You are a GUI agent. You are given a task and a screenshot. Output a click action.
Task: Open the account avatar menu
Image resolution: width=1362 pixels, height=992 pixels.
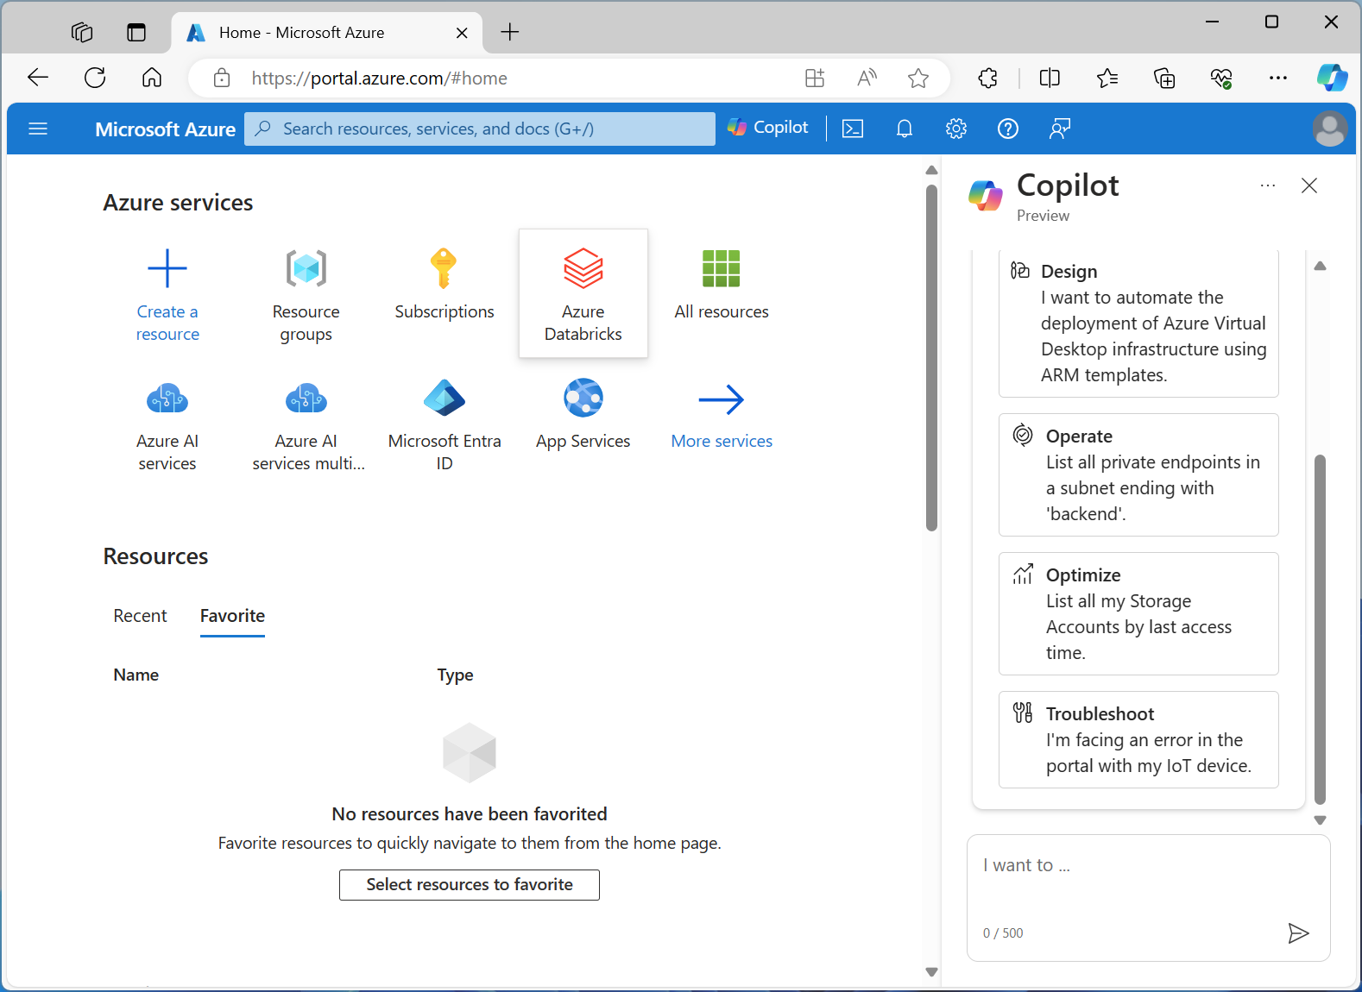click(x=1330, y=129)
